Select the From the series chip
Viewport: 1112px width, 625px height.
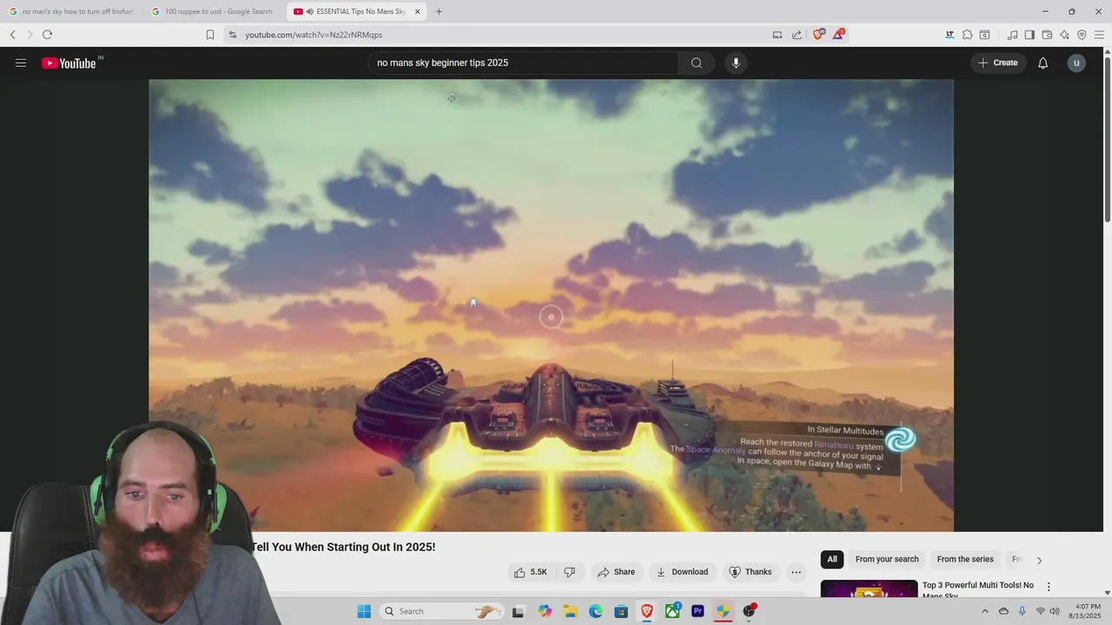[x=965, y=559]
